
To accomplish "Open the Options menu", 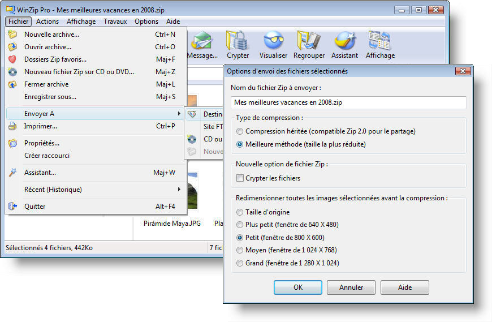I will (x=146, y=22).
